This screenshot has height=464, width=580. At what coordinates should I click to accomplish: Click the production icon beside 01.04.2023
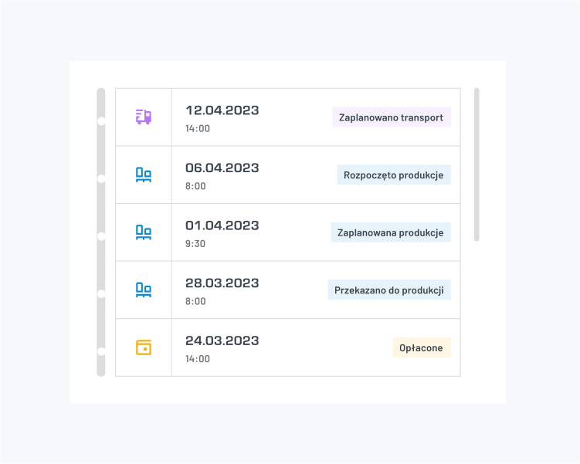(x=144, y=232)
